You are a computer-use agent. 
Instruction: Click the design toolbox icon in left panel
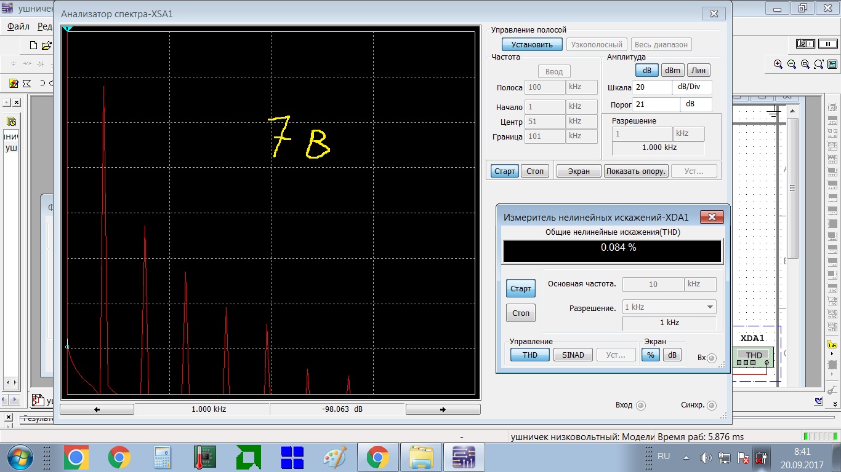(x=11, y=122)
